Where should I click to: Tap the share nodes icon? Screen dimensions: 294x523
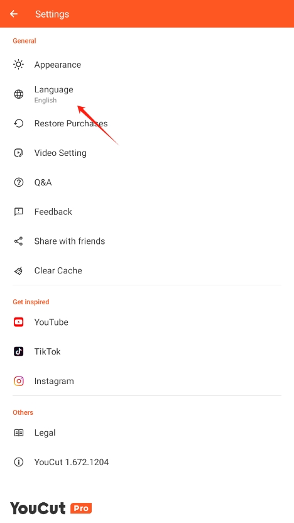coord(19,241)
